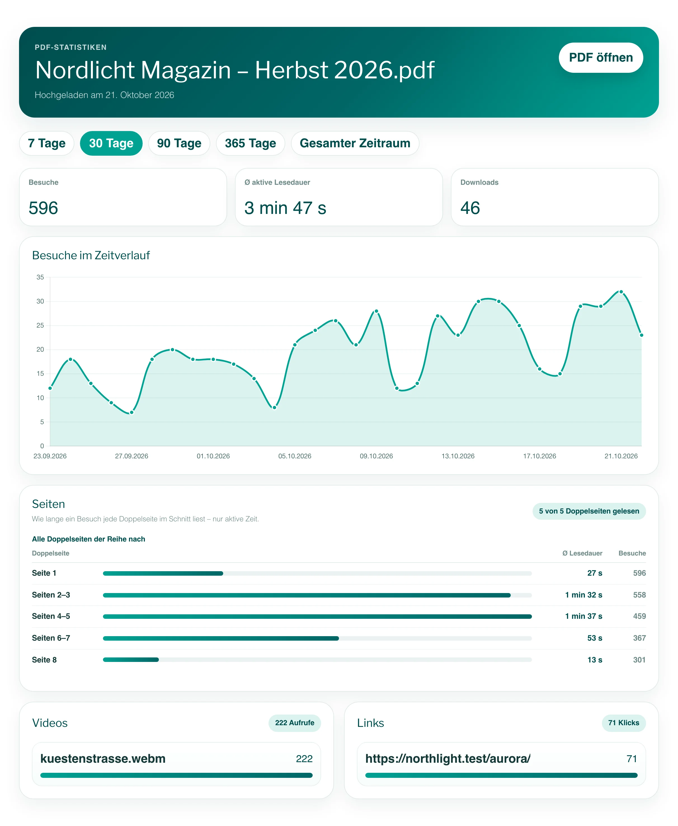Click the first chart point at 23.09.2026
This screenshot has width=678, height=826.
pyautogui.click(x=50, y=388)
